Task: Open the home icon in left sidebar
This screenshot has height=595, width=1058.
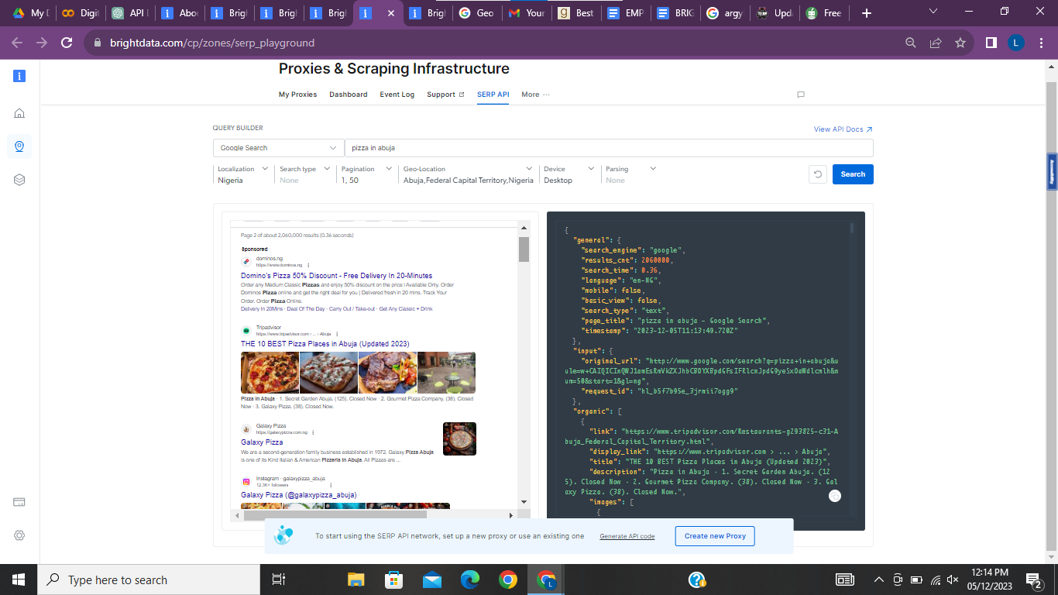Action: tap(19, 113)
